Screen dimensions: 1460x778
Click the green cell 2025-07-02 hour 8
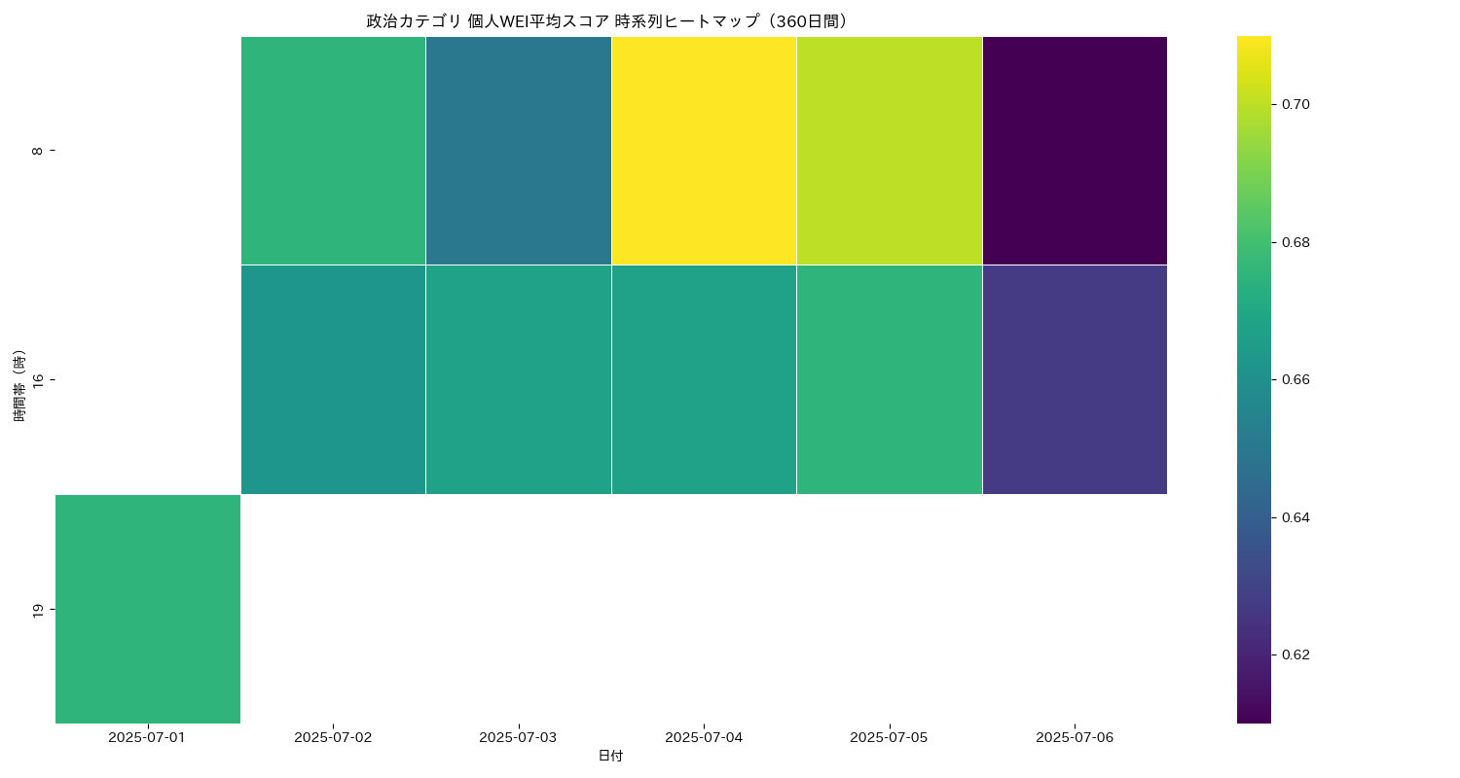click(333, 150)
